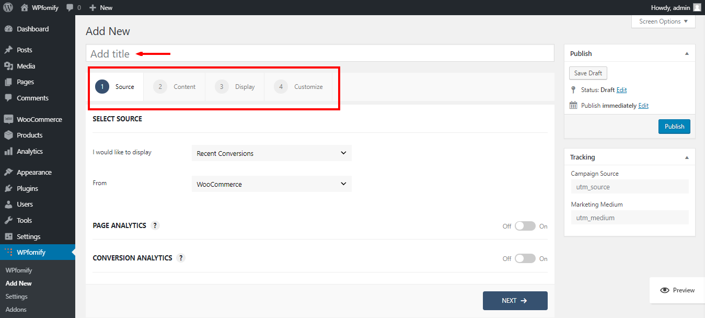705x318 pixels.
Task: Open the Tools menu label
Action: tap(24, 220)
